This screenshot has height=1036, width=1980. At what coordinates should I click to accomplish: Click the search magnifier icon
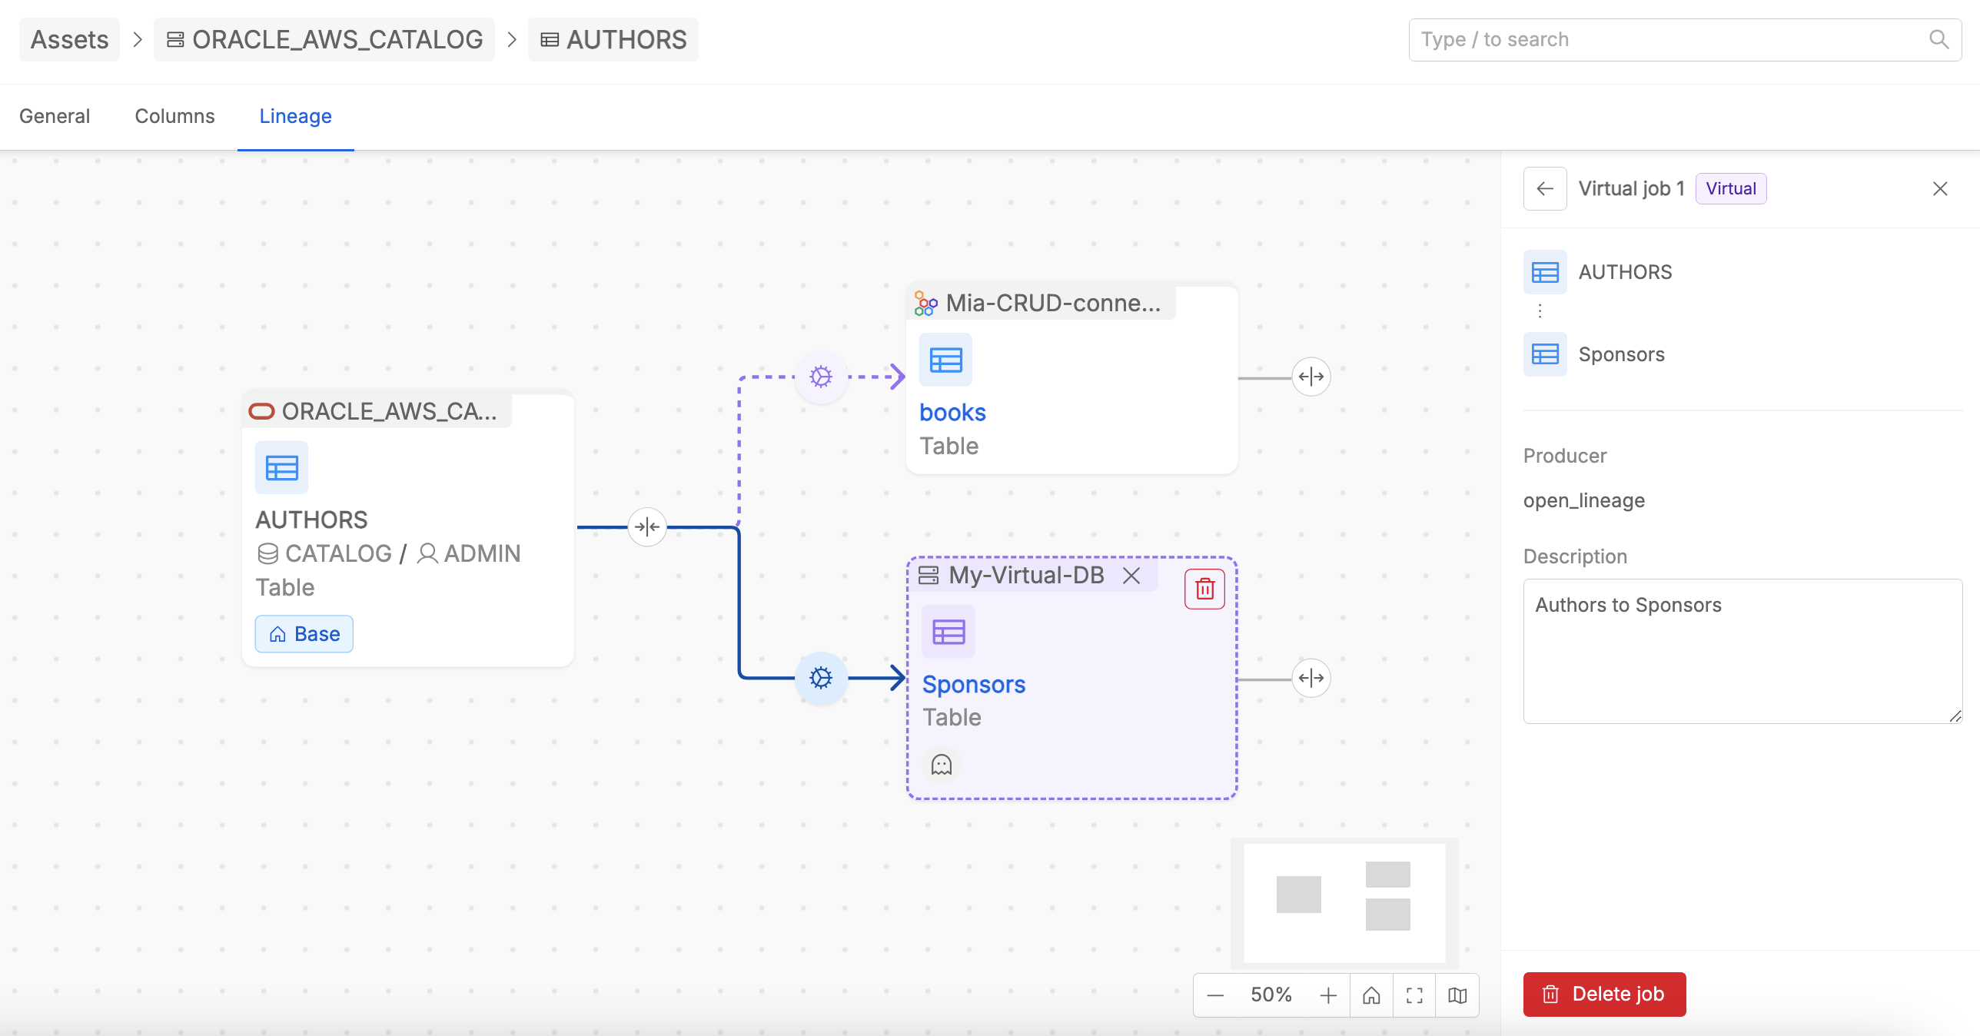point(1938,40)
